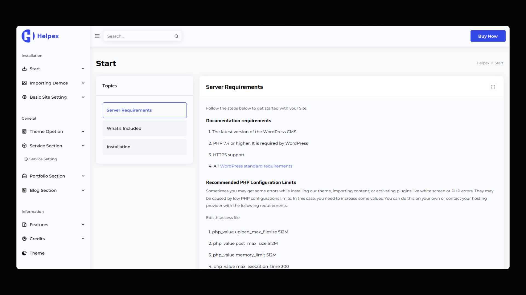The width and height of the screenshot is (526, 295).
Task: Click the Portfolio Section briefcase icon
Action: point(24,176)
